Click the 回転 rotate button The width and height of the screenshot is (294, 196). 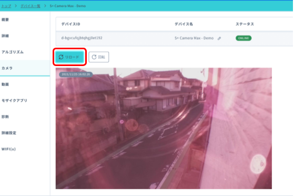click(x=99, y=57)
